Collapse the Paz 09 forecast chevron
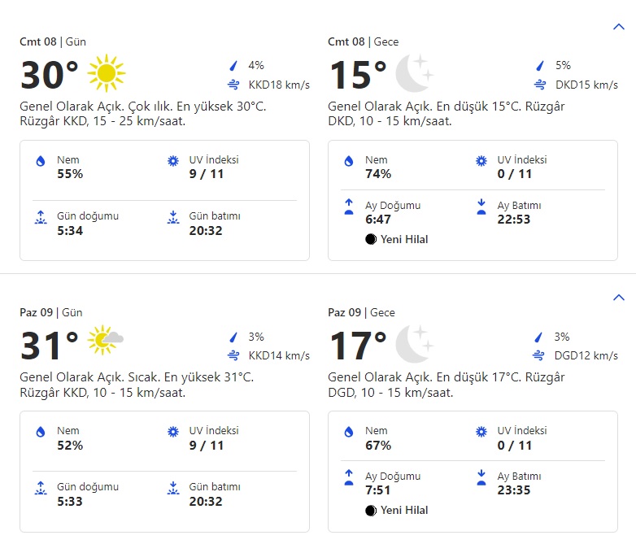 coord(618,298)
